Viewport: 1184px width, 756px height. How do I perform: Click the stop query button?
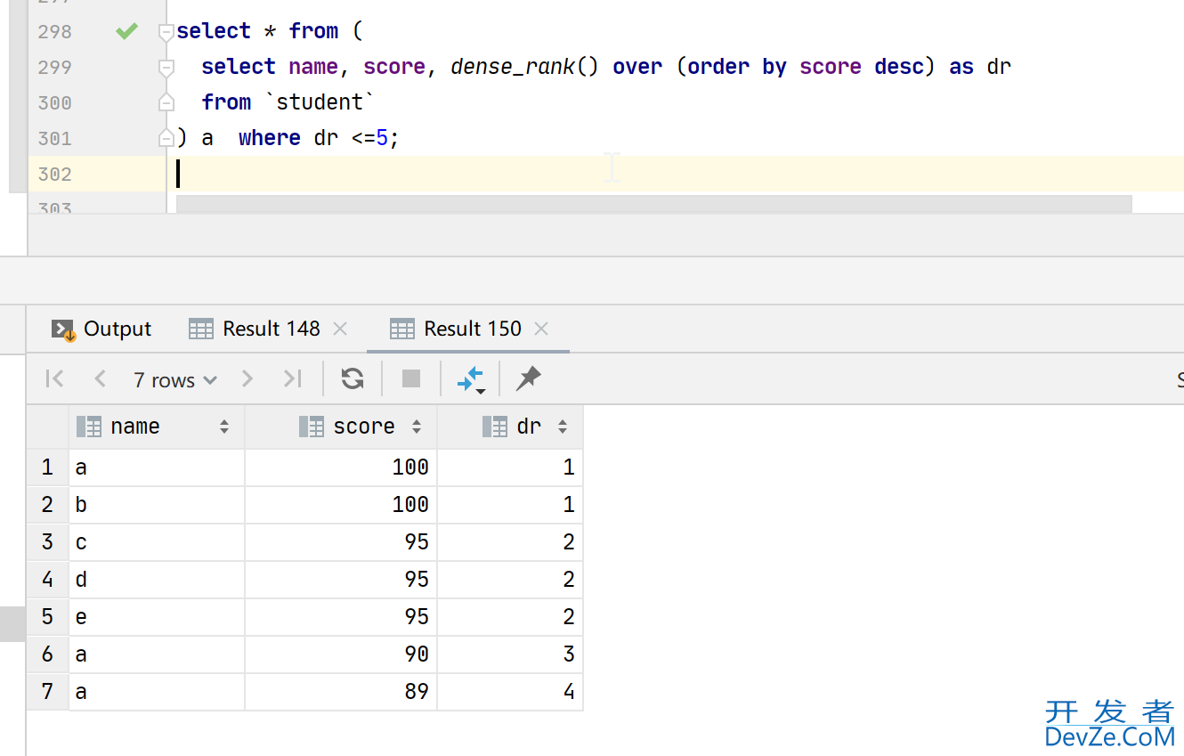click(411, 379)
